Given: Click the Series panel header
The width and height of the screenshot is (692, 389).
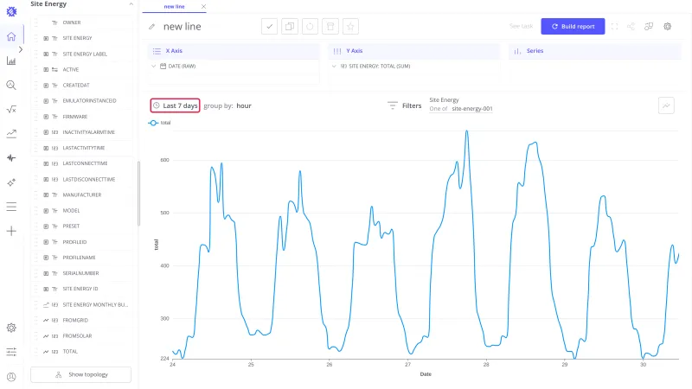Looking at the screenshot, I should click(595, 51).
